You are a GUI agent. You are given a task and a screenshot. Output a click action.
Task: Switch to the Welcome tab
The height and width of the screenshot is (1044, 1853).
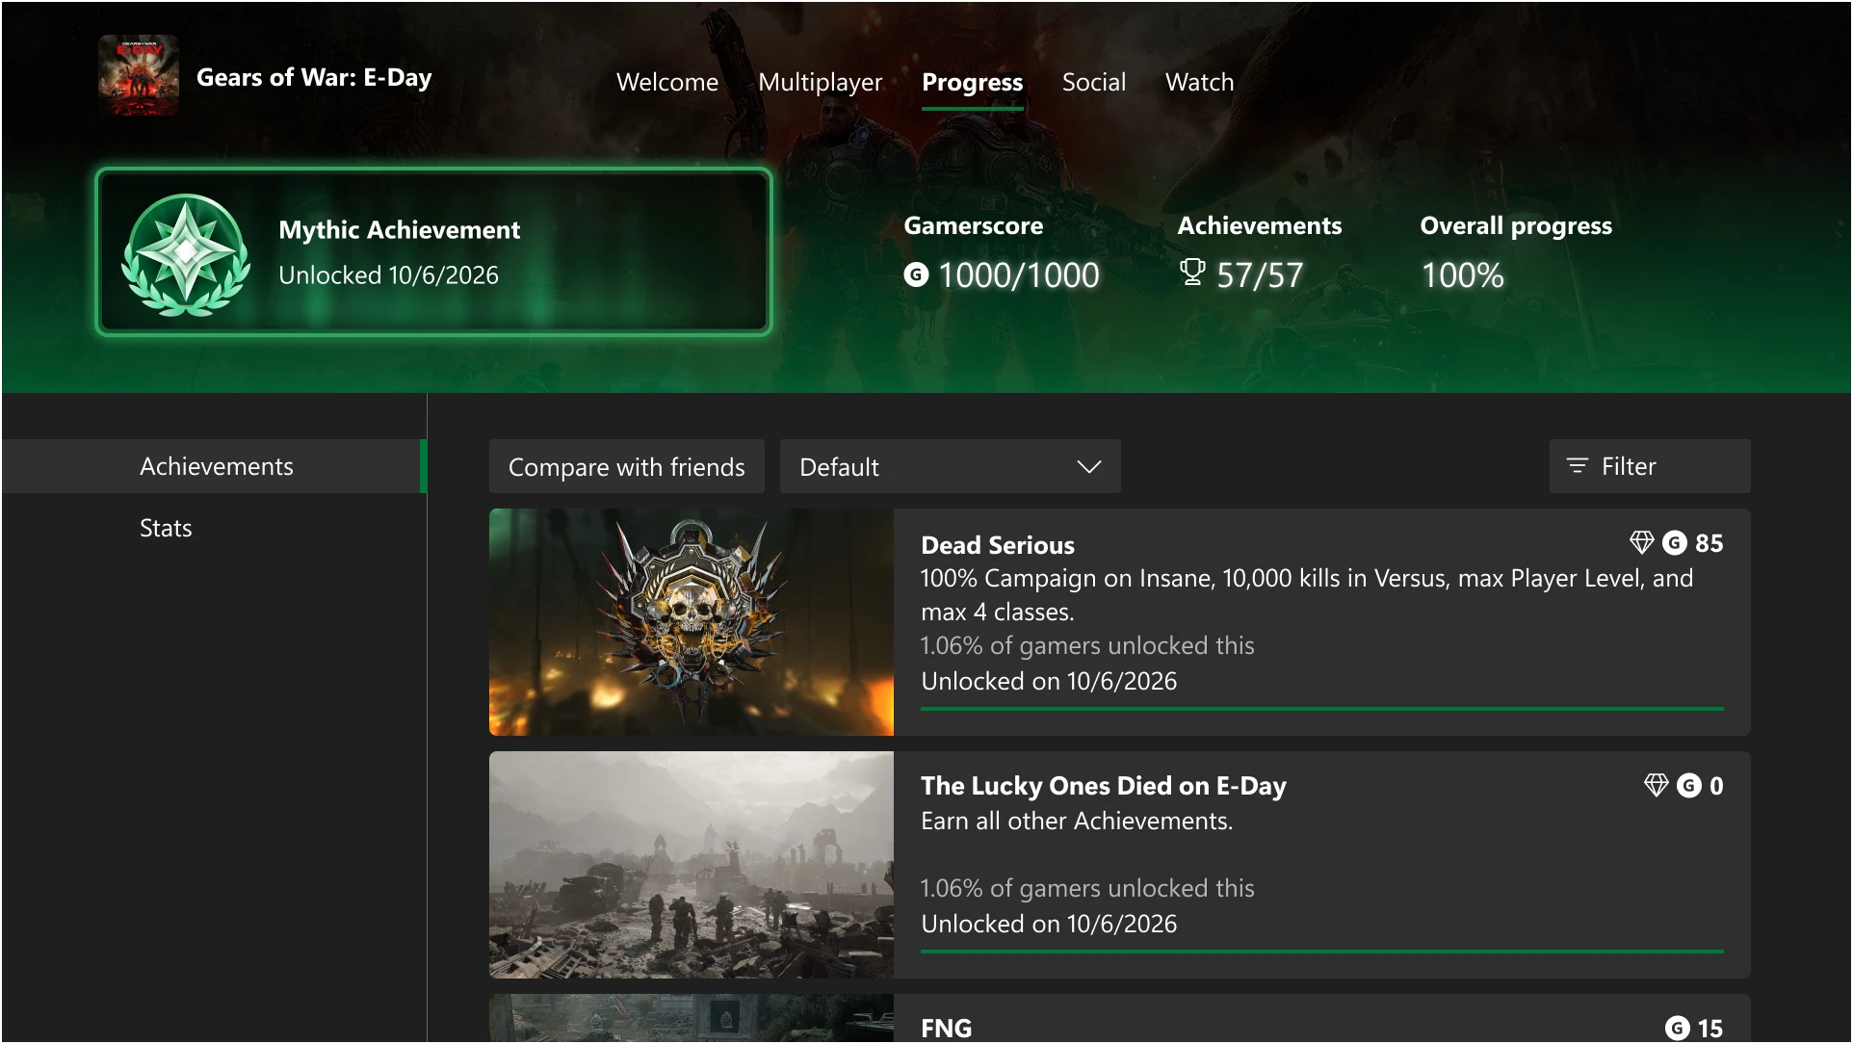667,82
